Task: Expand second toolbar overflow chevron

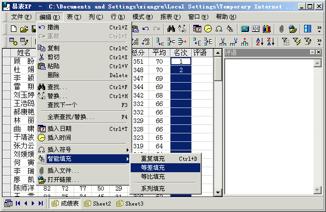Action: click(x=319, y=41)
